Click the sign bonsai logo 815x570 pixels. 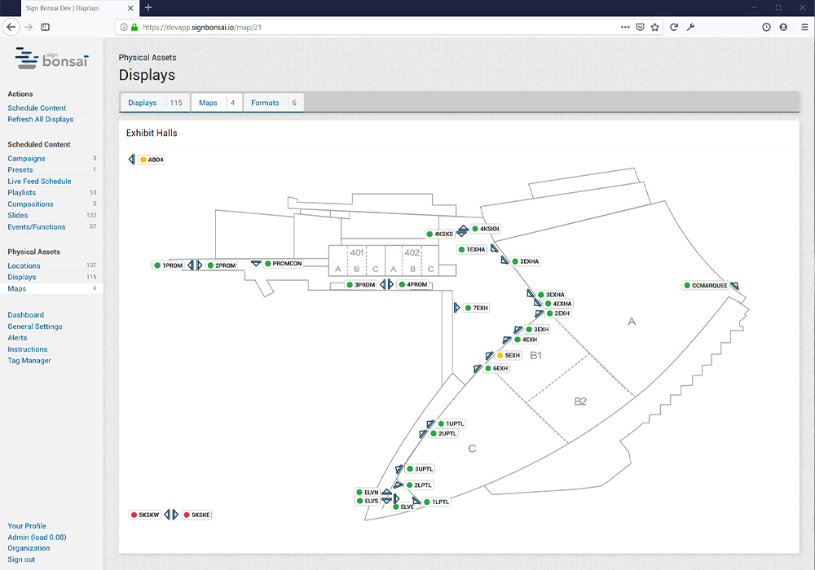click(x=51, y=58)
